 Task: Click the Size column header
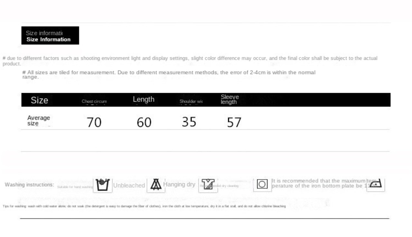coord(39,100)
